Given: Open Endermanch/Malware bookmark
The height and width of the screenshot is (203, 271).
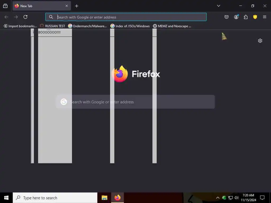Looking at the screenshot, I should pyautogui.click(x=87, y=26).
